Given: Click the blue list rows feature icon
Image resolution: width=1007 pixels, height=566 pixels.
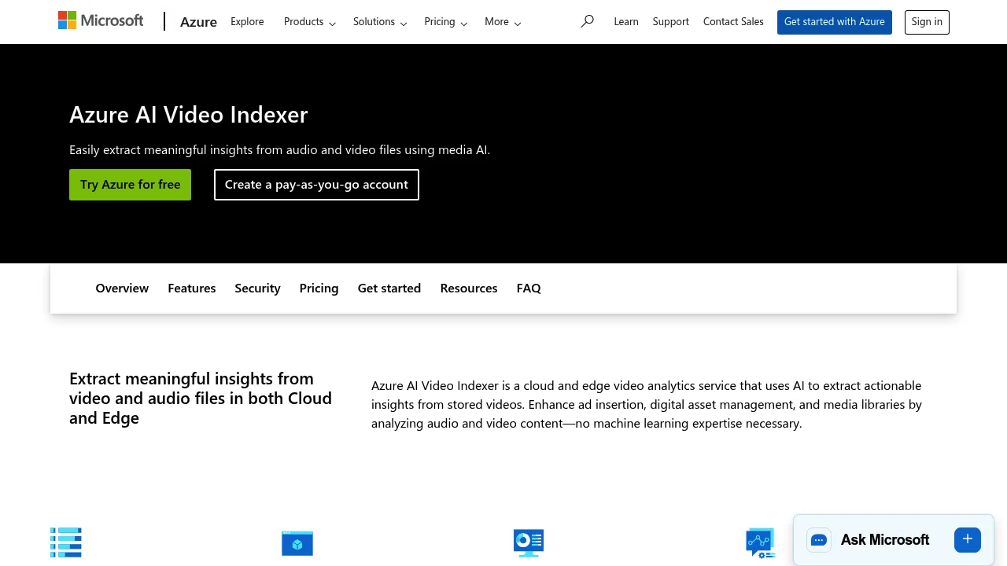Looking at the screenshot, I should coord(66,542).
